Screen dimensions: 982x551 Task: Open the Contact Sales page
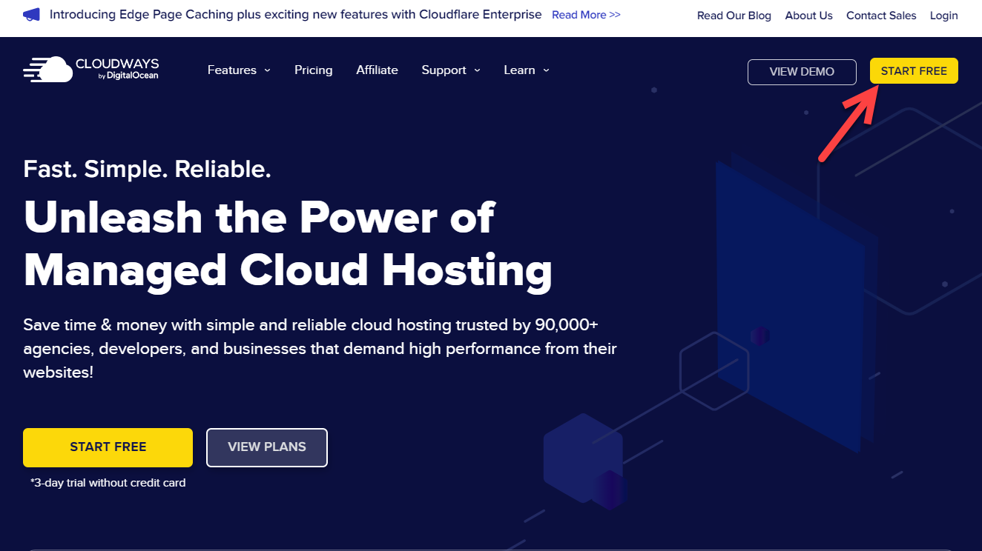tap(881, 15)
